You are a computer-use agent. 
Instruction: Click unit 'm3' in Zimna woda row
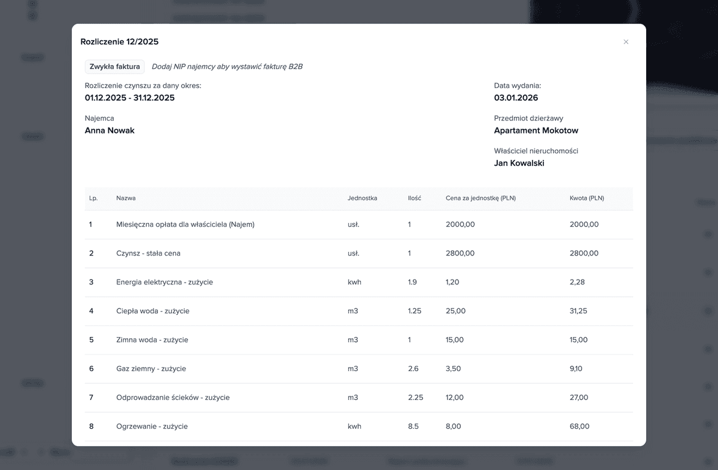click(353, 339)
